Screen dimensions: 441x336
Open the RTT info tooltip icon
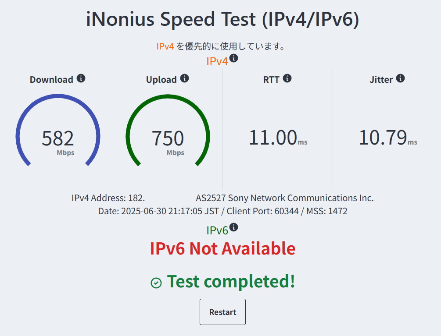coord(287,78)
